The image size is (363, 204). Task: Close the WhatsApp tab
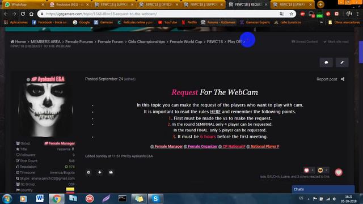tap(43, 5)
